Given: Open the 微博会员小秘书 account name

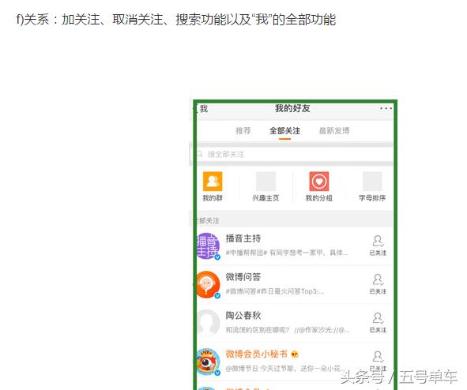Looking at the screenshot, I should [x=257, y=354].
